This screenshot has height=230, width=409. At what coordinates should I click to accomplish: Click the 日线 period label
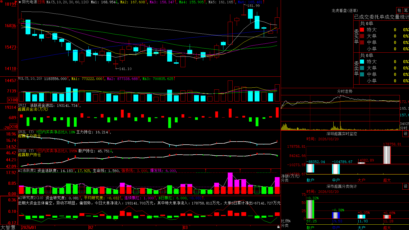41,2
